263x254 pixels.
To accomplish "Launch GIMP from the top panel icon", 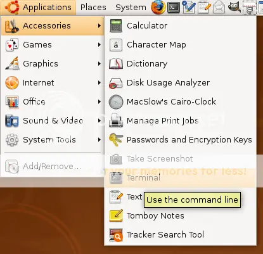I will pyautogui.click(x=234, y=7).
